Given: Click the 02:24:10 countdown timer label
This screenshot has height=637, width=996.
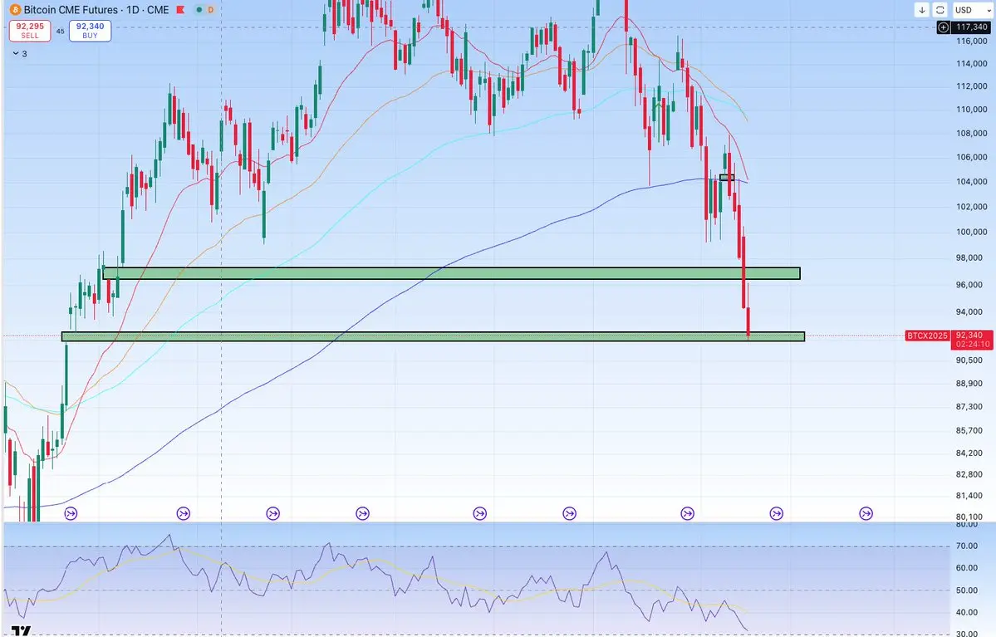Looking at the screenshot, I should click(973, 344).
